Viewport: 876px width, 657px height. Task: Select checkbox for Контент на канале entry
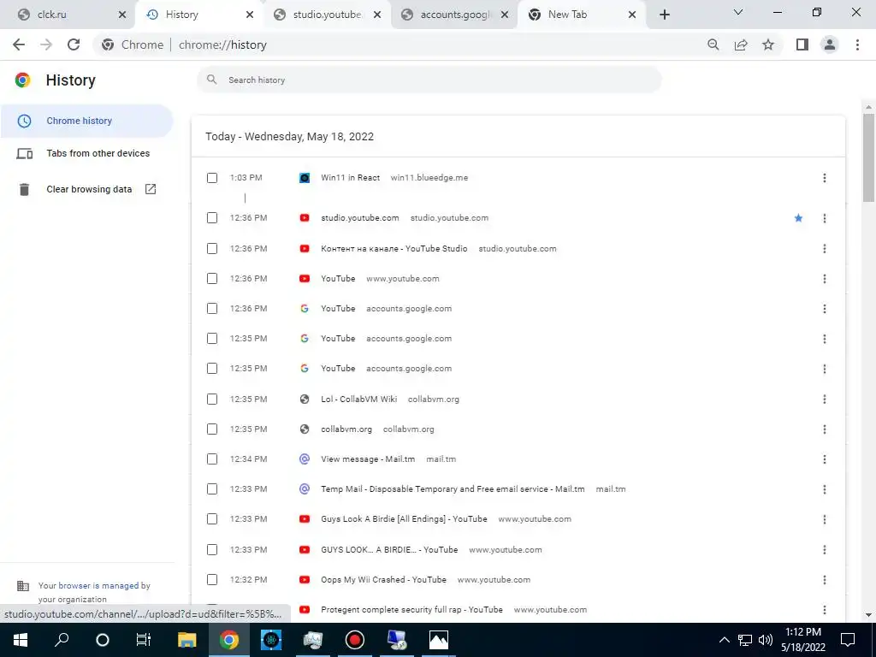212,249
